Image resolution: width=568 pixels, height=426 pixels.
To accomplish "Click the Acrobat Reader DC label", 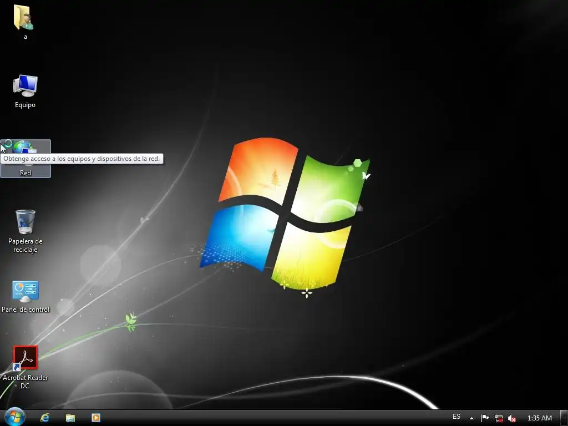I will click(x=25, y=382).
